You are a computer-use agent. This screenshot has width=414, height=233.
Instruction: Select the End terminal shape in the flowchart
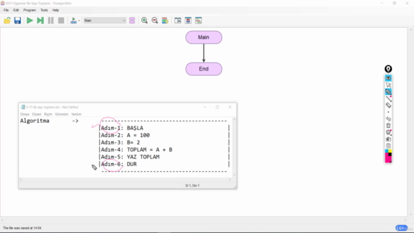pyautogui.click(x=204, y=69)
